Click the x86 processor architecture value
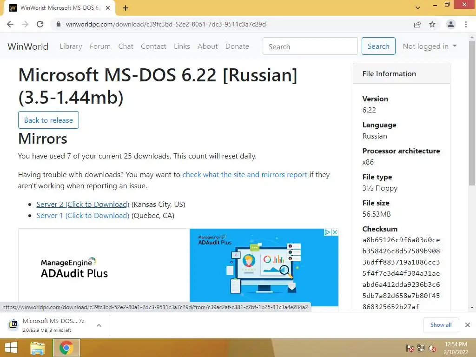This screenshot has width=476, height=357. click(368, 162)
